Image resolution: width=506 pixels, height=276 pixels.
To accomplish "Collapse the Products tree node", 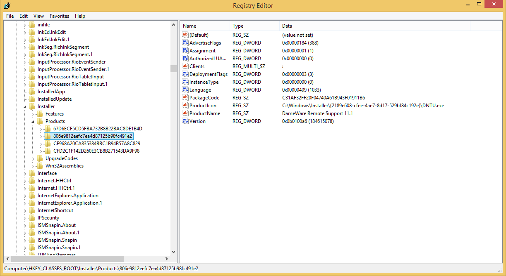I will (x=33, y=122).
